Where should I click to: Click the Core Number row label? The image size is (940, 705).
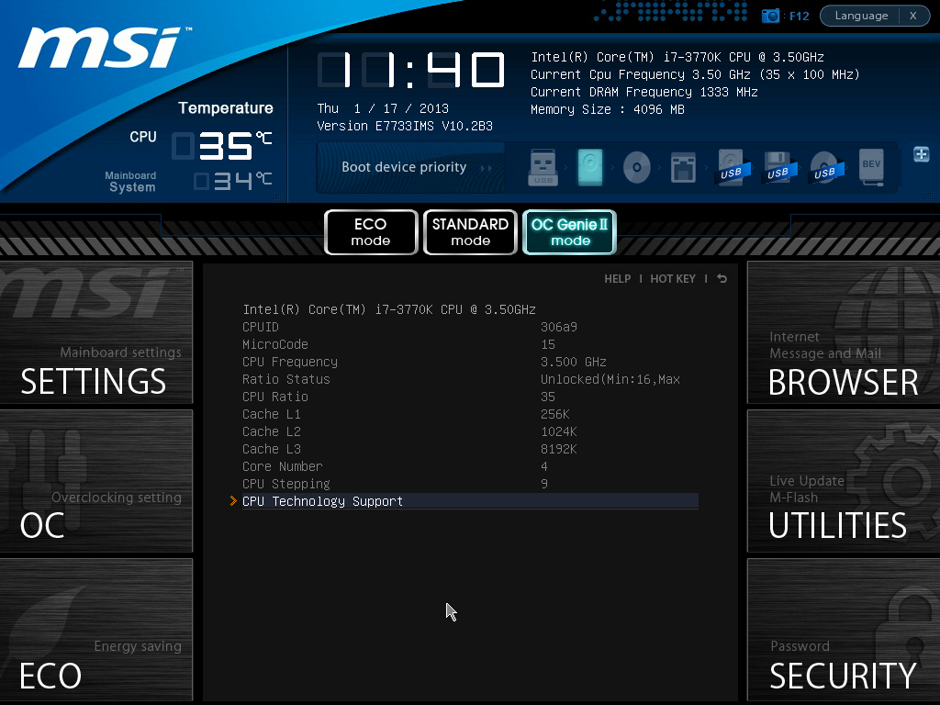coord(283,466)
